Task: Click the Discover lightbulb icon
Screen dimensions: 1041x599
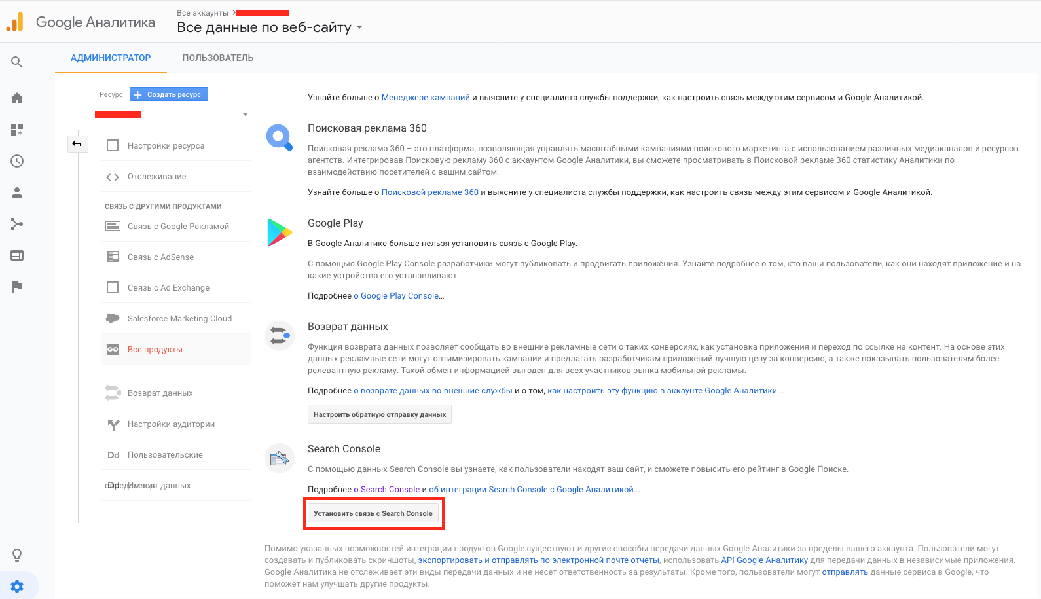Action: (x=17, y=555)
